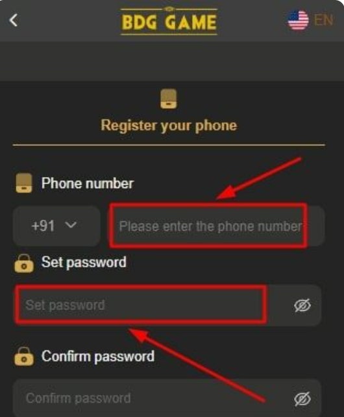Click the lock icon next to Set password
This screenshot has height=417, width=344.
click(x=24, y=263)
